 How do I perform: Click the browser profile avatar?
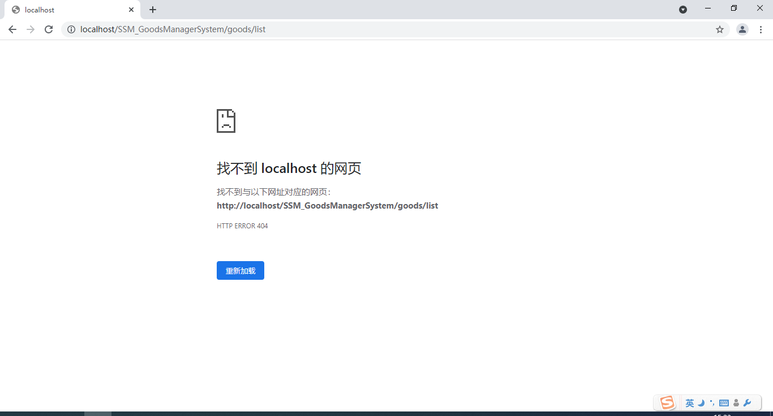742,29
